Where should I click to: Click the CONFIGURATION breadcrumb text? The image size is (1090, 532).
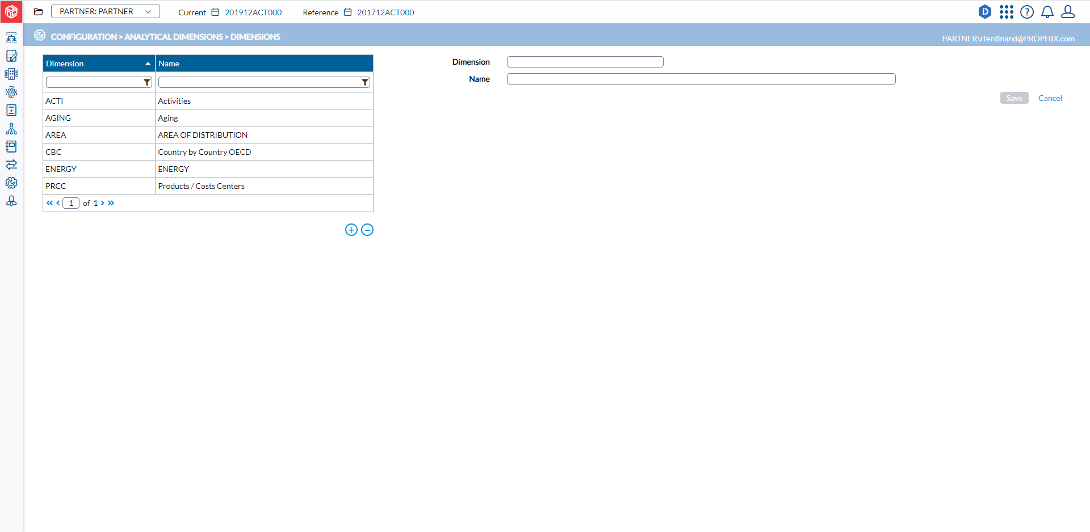pos(83,37)
